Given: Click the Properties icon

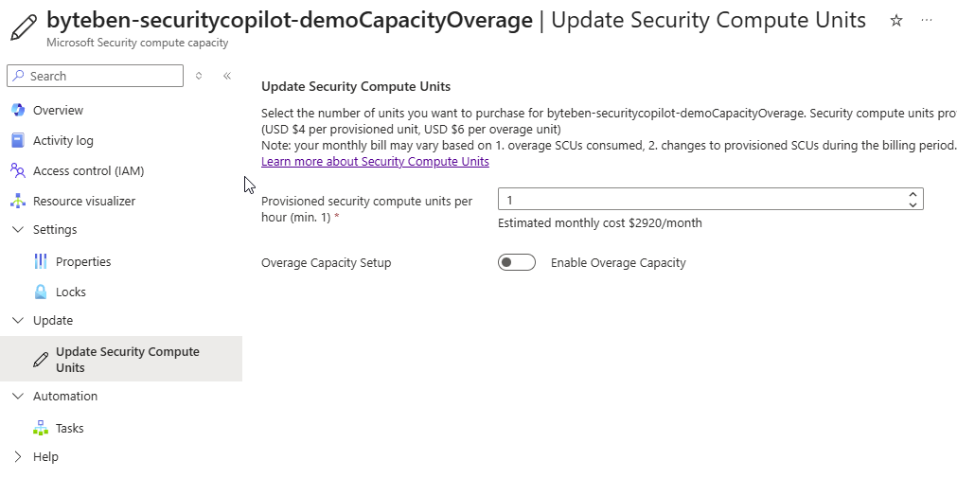Looking at the screenshot, I should pos(41,262).
